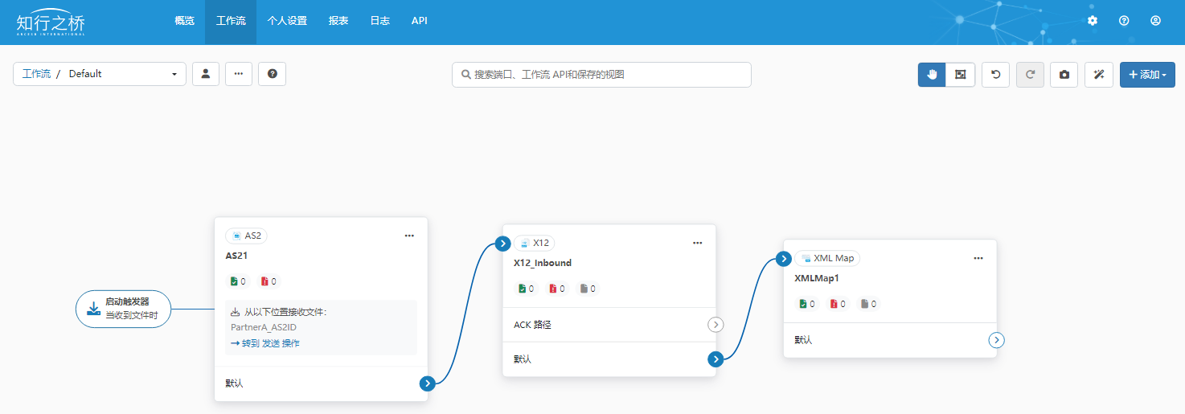Click AS21 默认 output arrow
1185x414 pixels.
coord(428,383)
